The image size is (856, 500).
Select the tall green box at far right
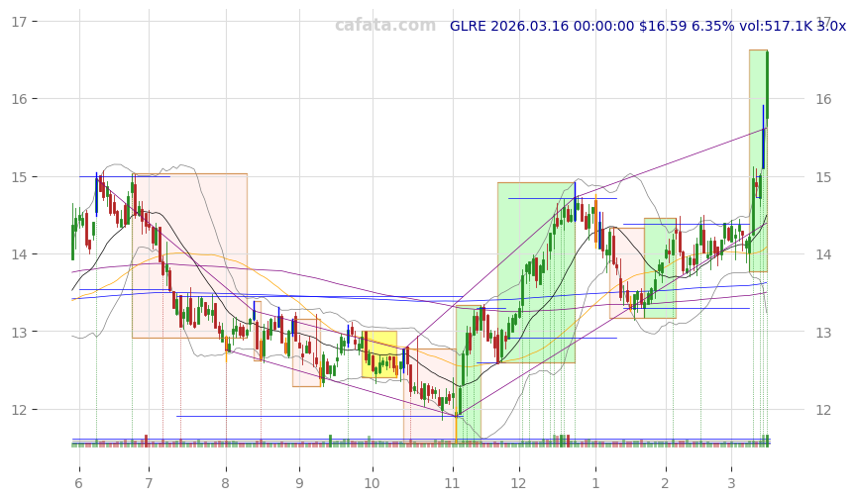point(758,160)
